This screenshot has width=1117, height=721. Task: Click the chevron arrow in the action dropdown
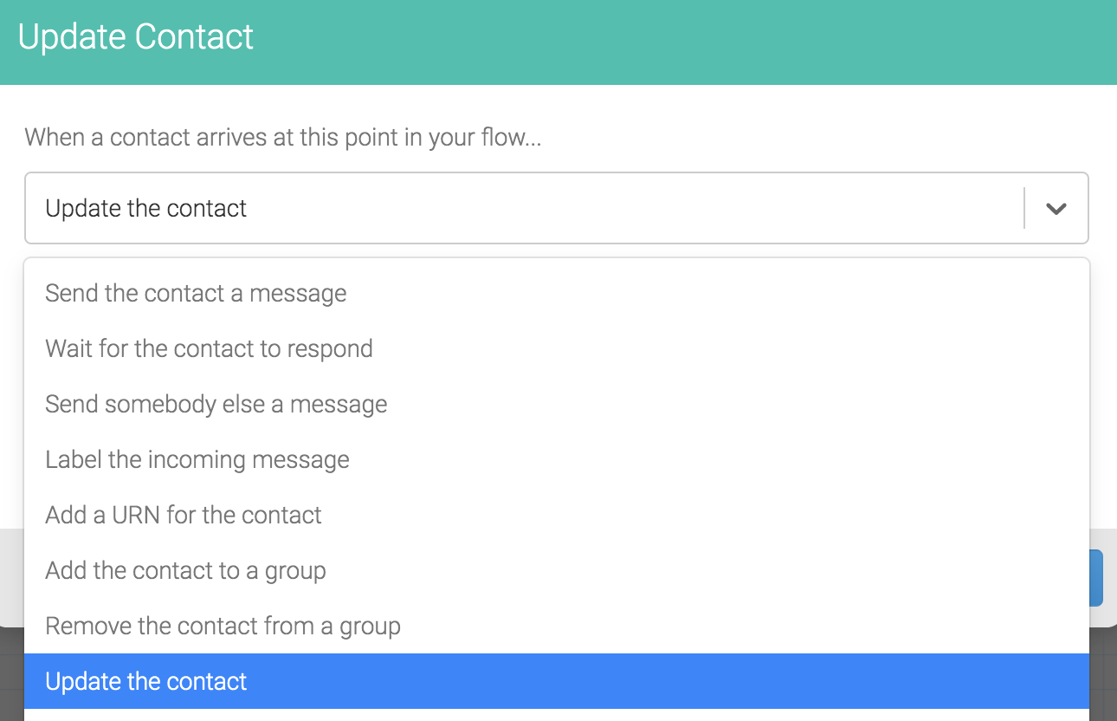pyautogui.click(x=1056, y=209)
